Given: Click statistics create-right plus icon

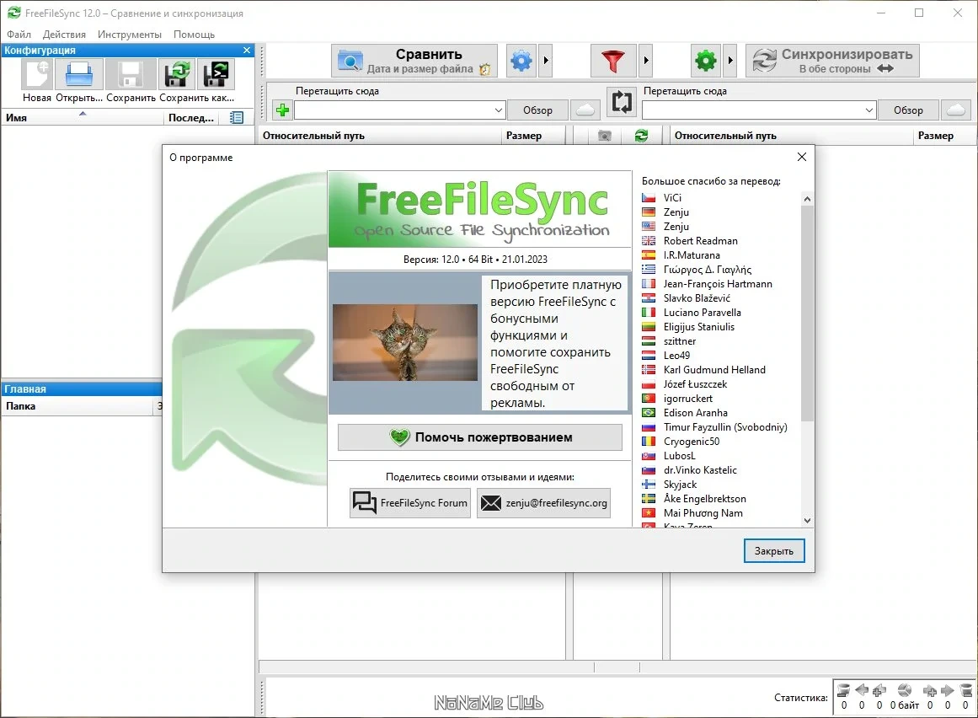Looking at the screenshot, I should (x=929, y=690).
